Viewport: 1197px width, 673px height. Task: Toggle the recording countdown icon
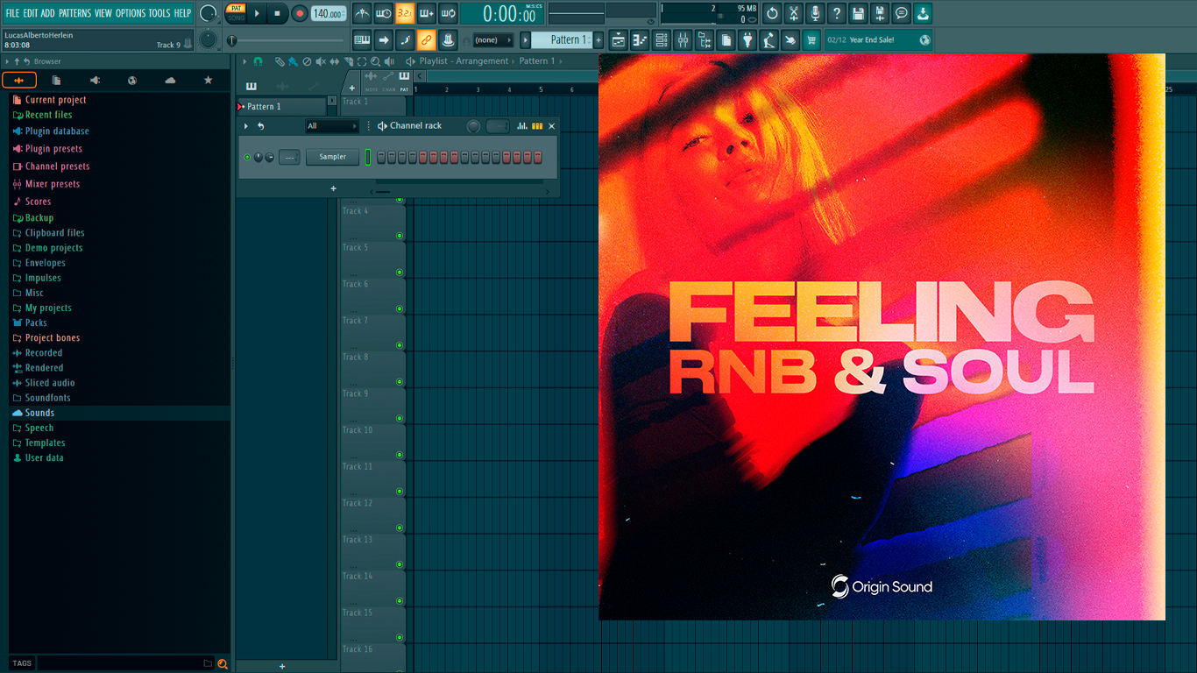405,13
